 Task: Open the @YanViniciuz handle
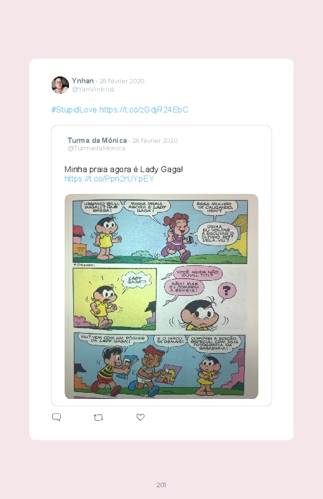click(x=93, y=89)
